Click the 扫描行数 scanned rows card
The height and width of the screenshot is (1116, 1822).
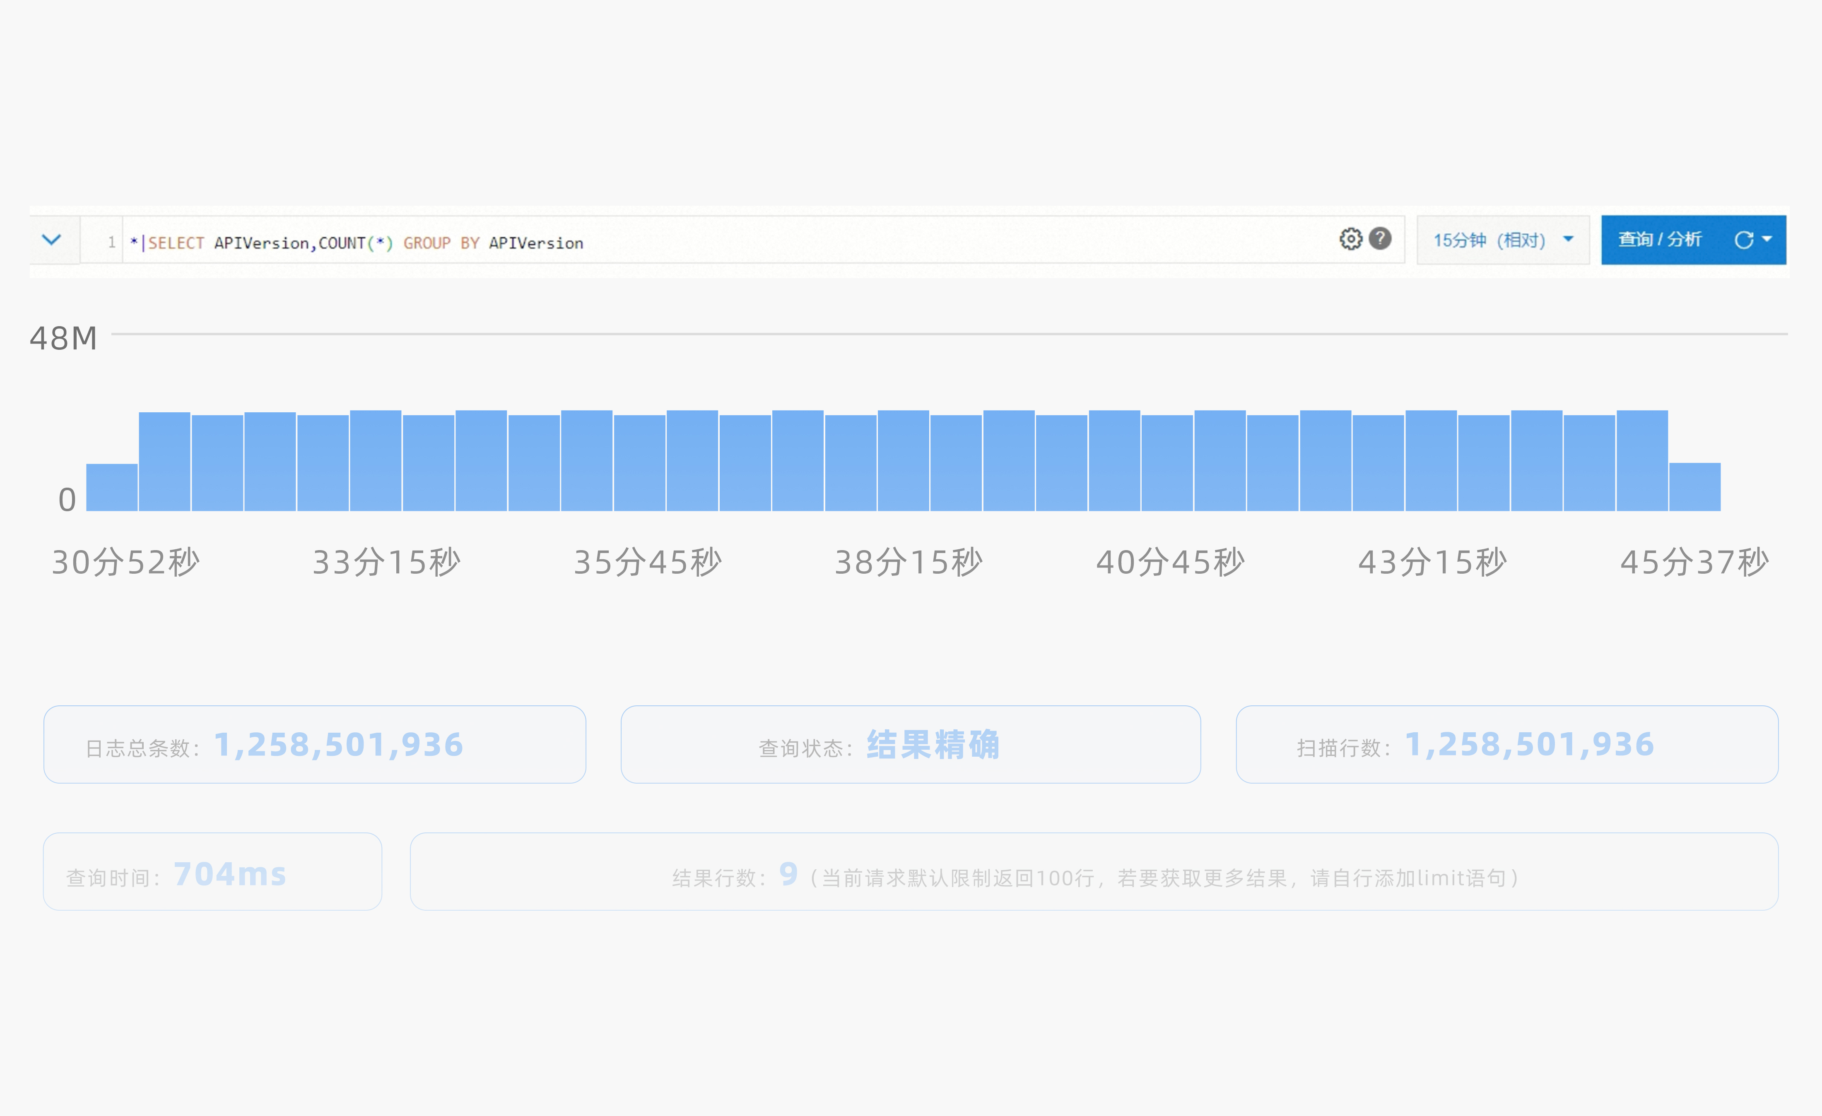(1506, 744)
